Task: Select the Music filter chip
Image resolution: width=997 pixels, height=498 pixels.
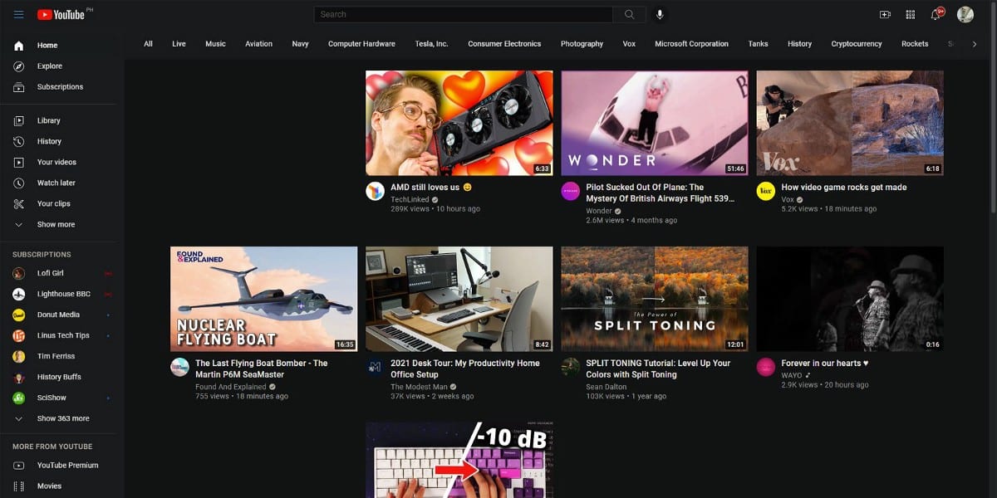Action: (x=215, y=44)
